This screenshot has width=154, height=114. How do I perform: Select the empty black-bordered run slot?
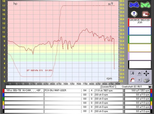[139, 64]
